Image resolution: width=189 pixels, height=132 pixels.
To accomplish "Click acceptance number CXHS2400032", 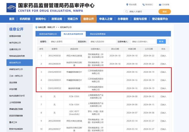I will point(54,88).
